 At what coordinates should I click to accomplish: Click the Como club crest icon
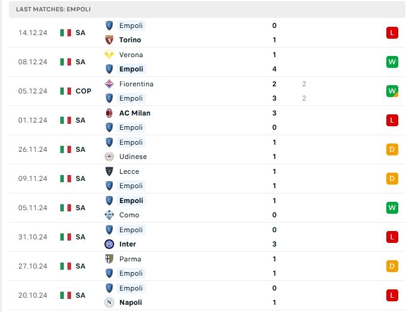(109, 215)
